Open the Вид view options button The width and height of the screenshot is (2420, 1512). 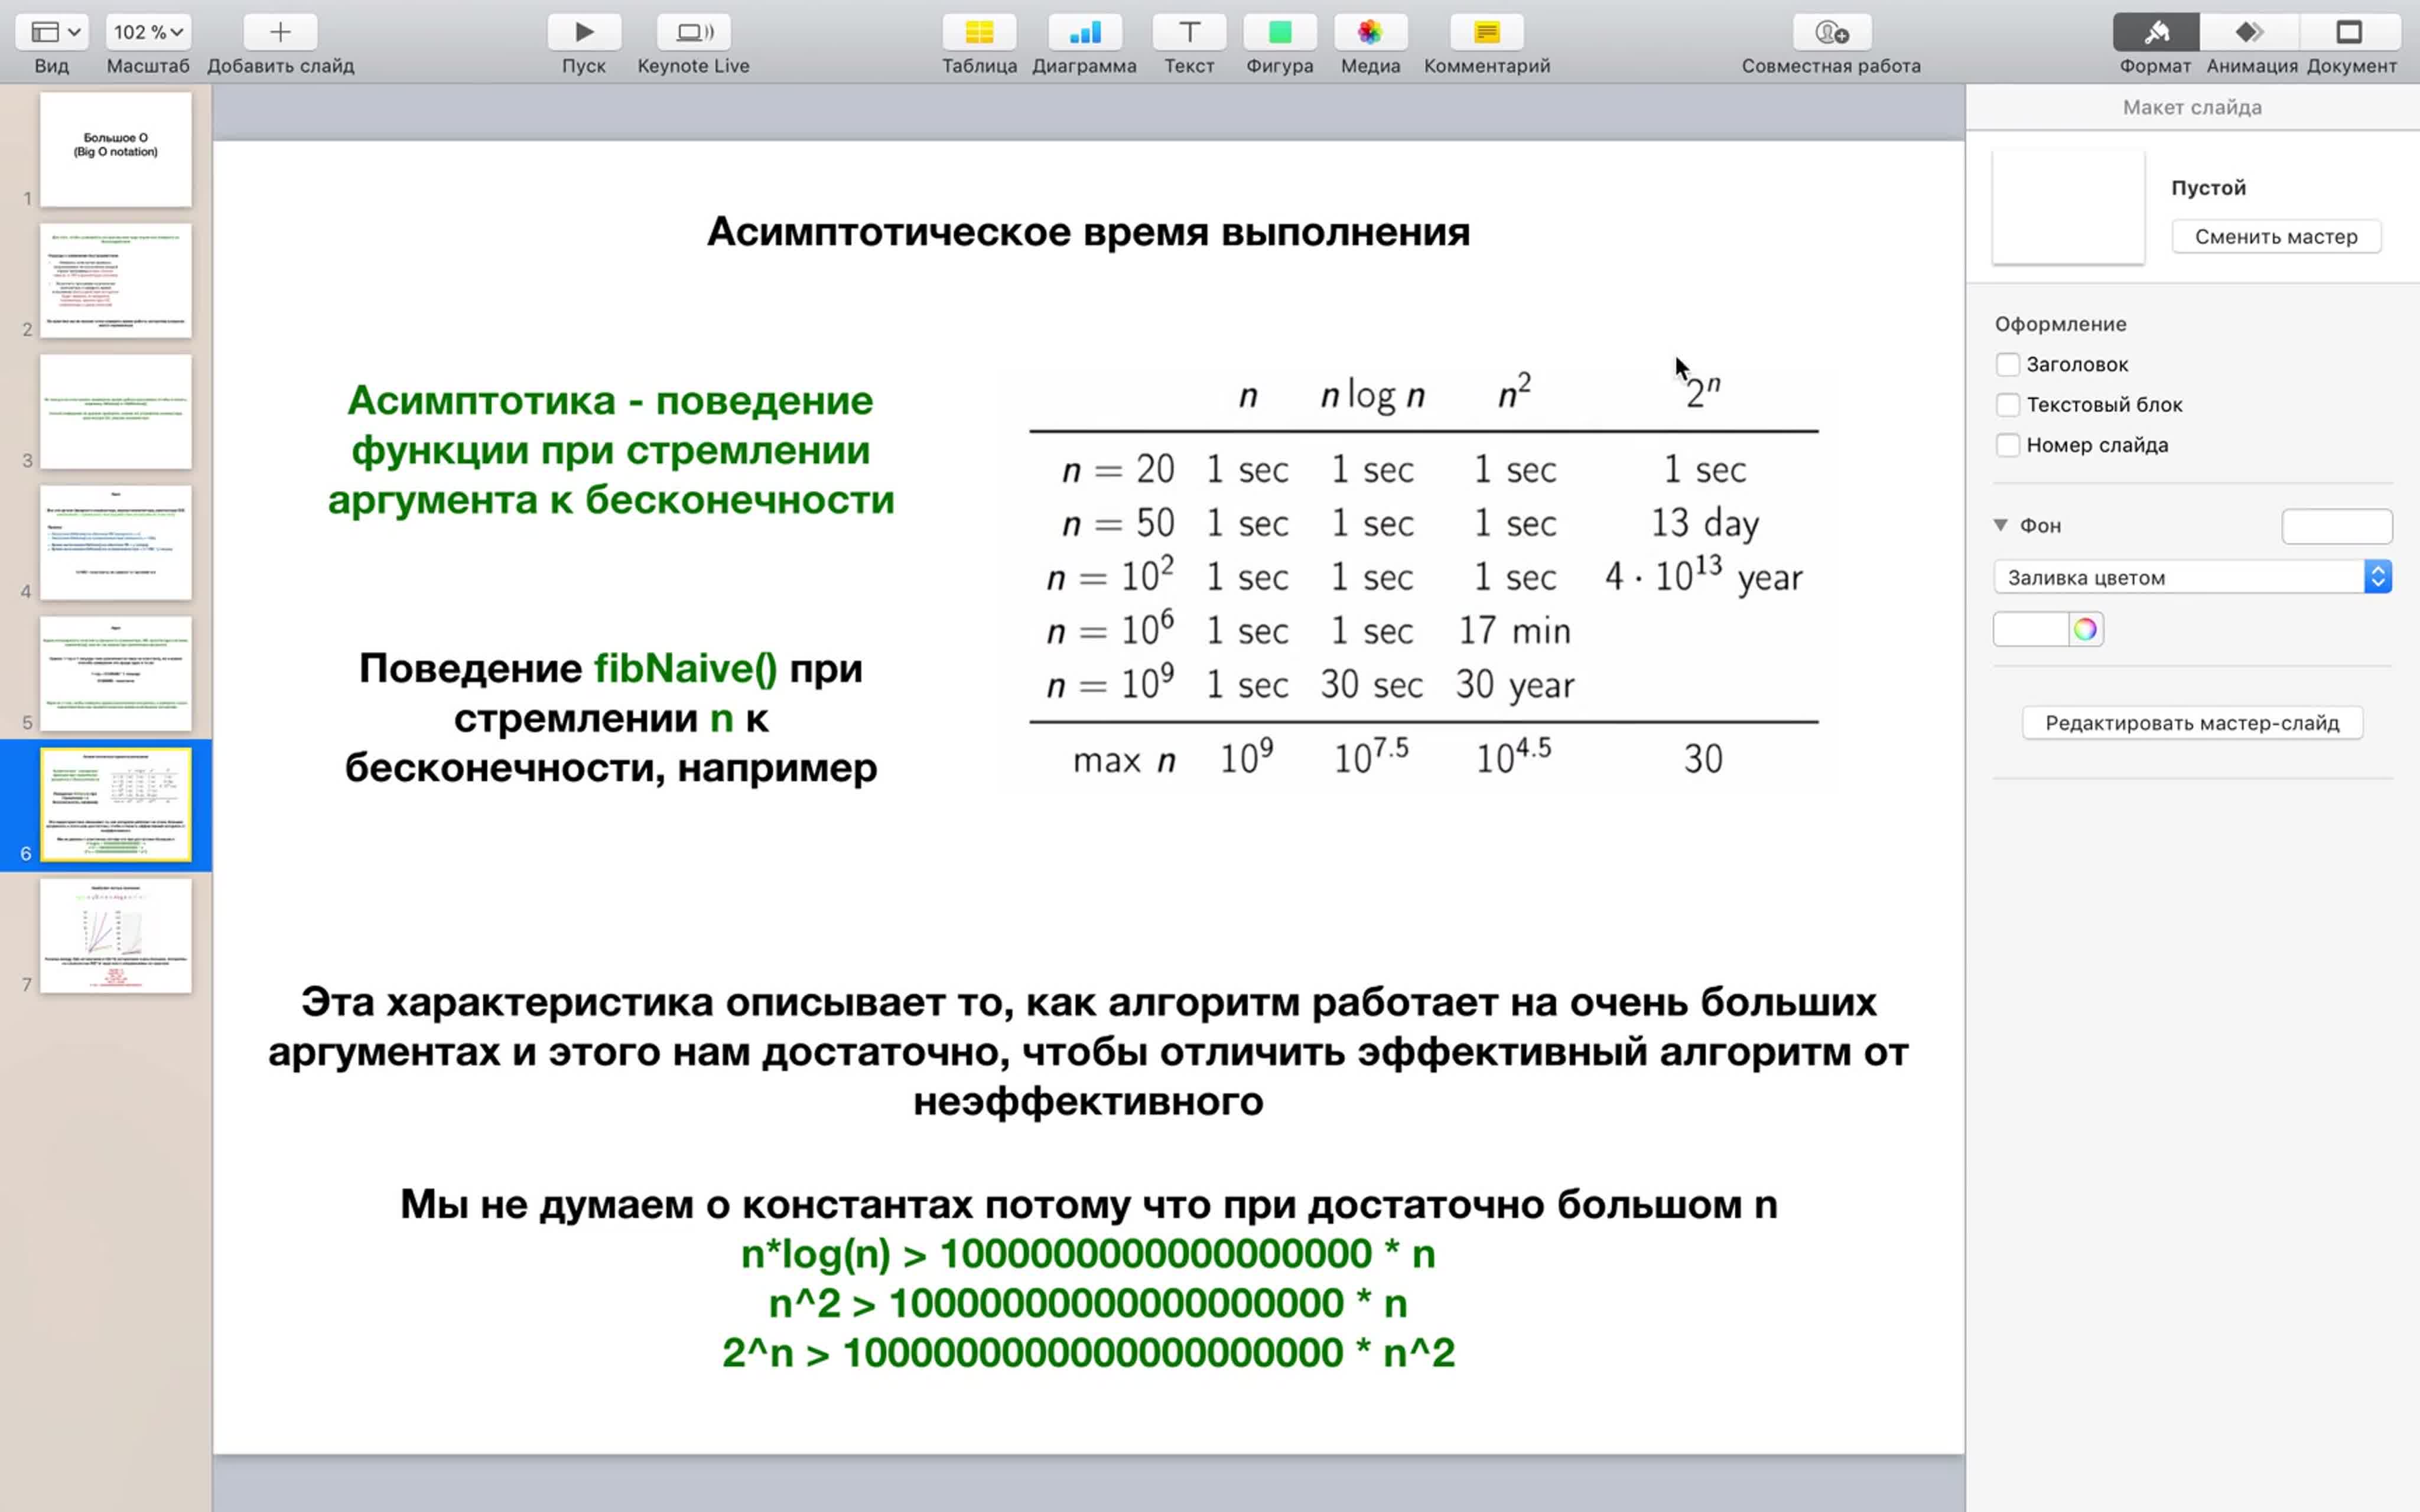pos(52,32)
